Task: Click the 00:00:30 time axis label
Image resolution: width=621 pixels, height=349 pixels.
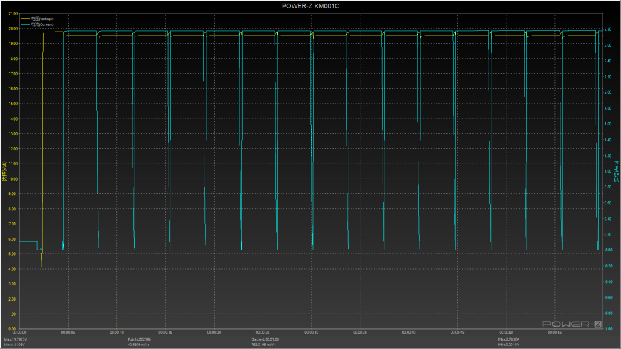Action: [x=311, y=333]
